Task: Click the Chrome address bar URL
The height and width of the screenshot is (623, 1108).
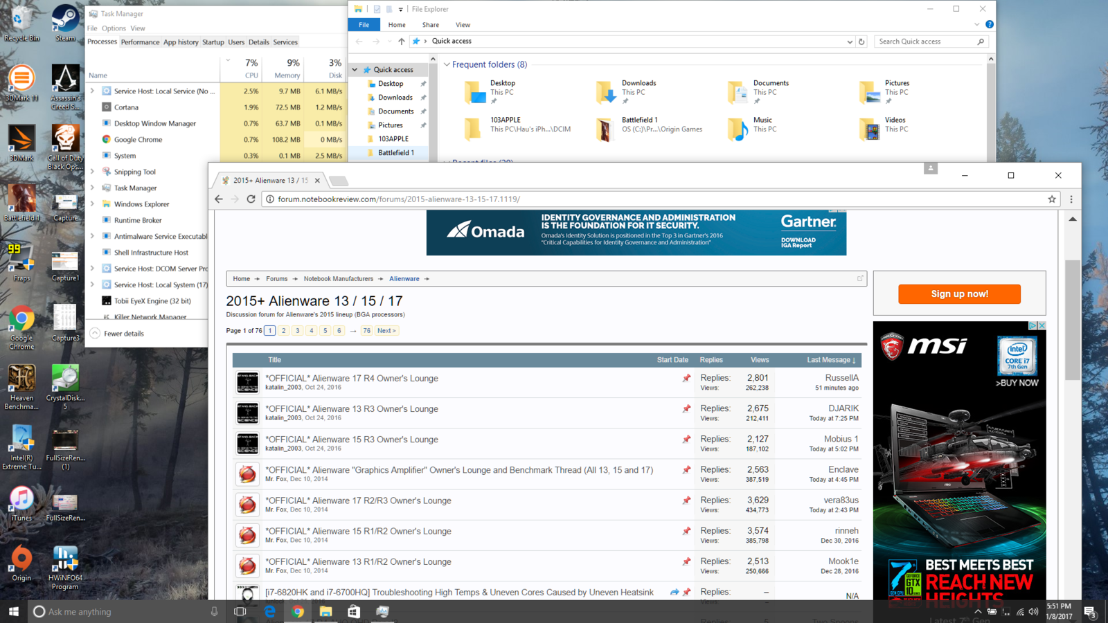Action: coord(399,199)
